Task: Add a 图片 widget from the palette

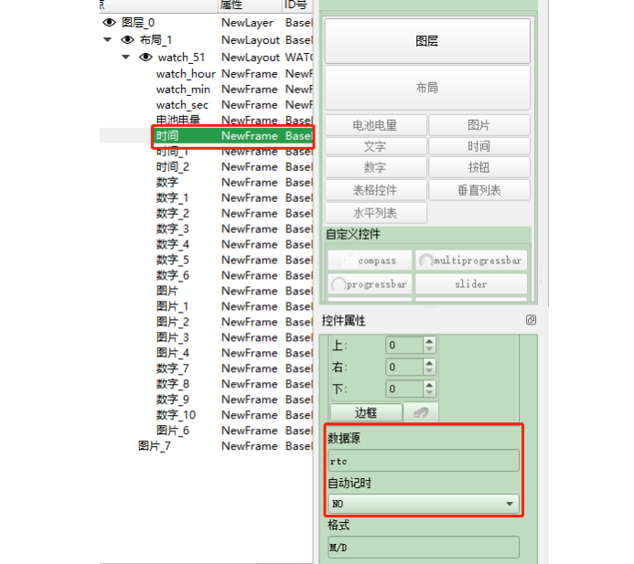Action: click(x=479, y=125)
